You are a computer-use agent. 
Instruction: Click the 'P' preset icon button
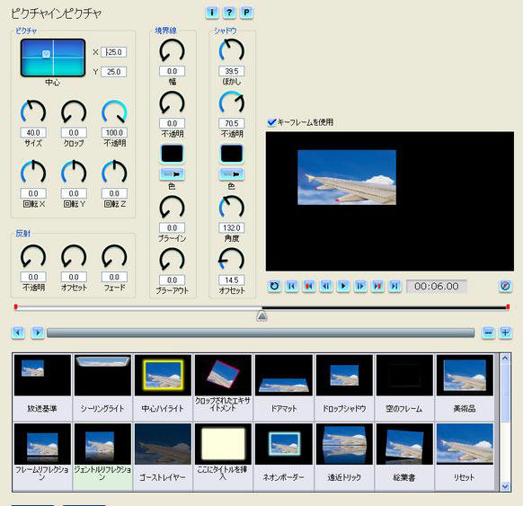246,13
